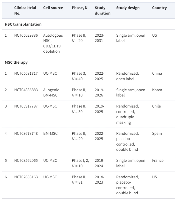The image size is (177, 199).
Task: Click the "Country" column header
Action: tap(159, 8)
